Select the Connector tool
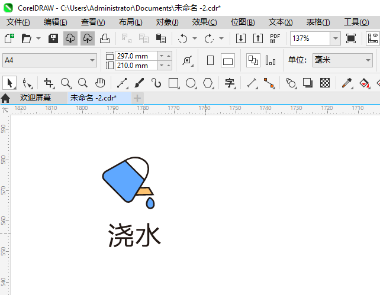Viewport: 380px width, 295px height. click(x=269, y=83)
